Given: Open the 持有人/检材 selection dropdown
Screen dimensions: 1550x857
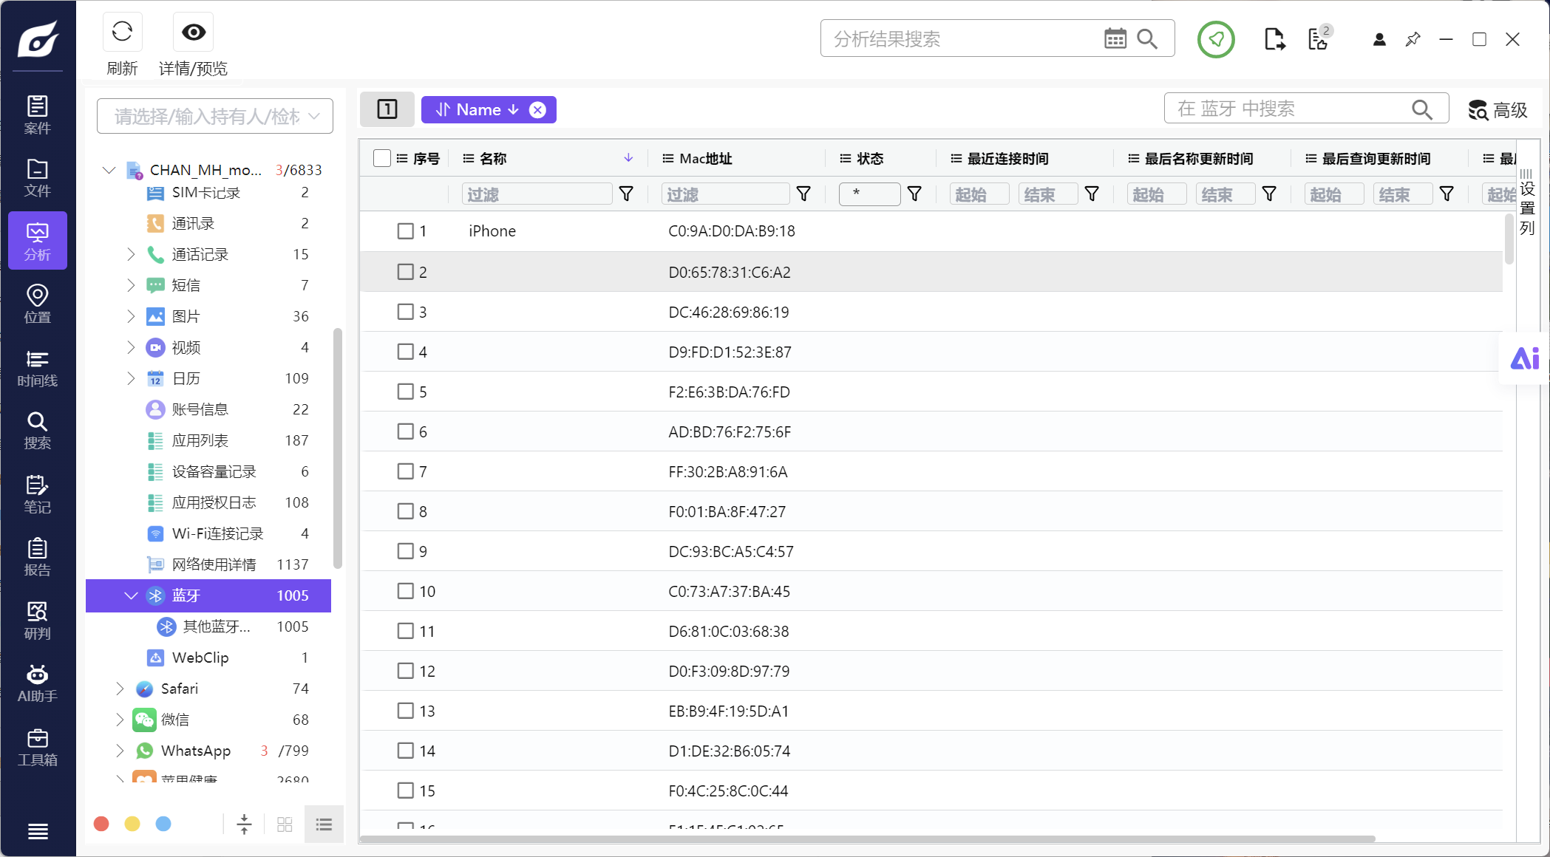Looking at the screenshot, I should pyautogui.click(x=215, y=116).
